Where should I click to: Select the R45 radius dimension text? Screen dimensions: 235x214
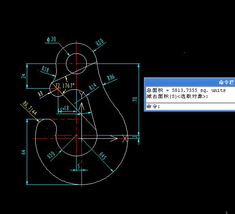(103, 156)
